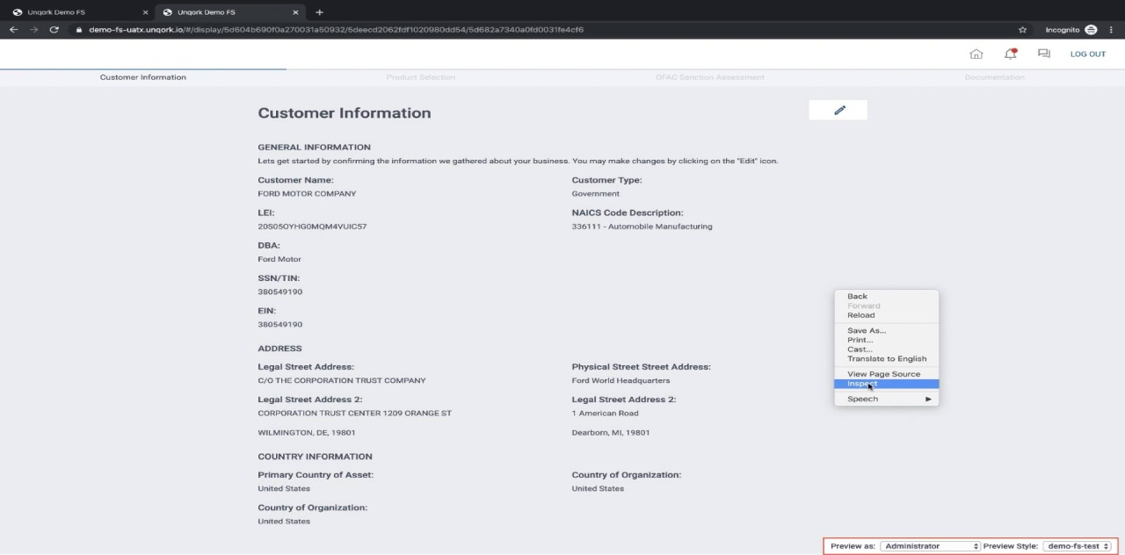The height and width of the screenshot is (555, 1125).
Task: Click the EIN value 380549190
Action: (x=279, y=325)
